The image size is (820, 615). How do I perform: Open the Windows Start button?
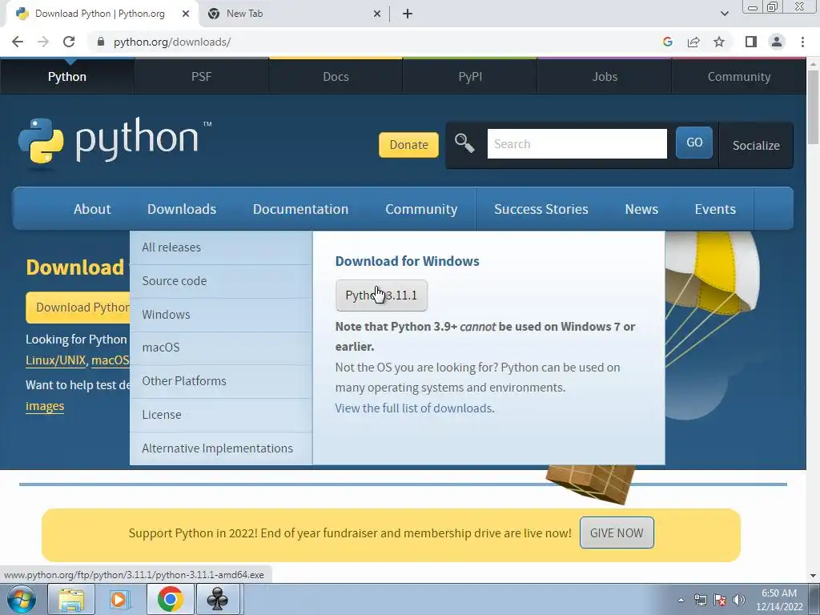21,599
